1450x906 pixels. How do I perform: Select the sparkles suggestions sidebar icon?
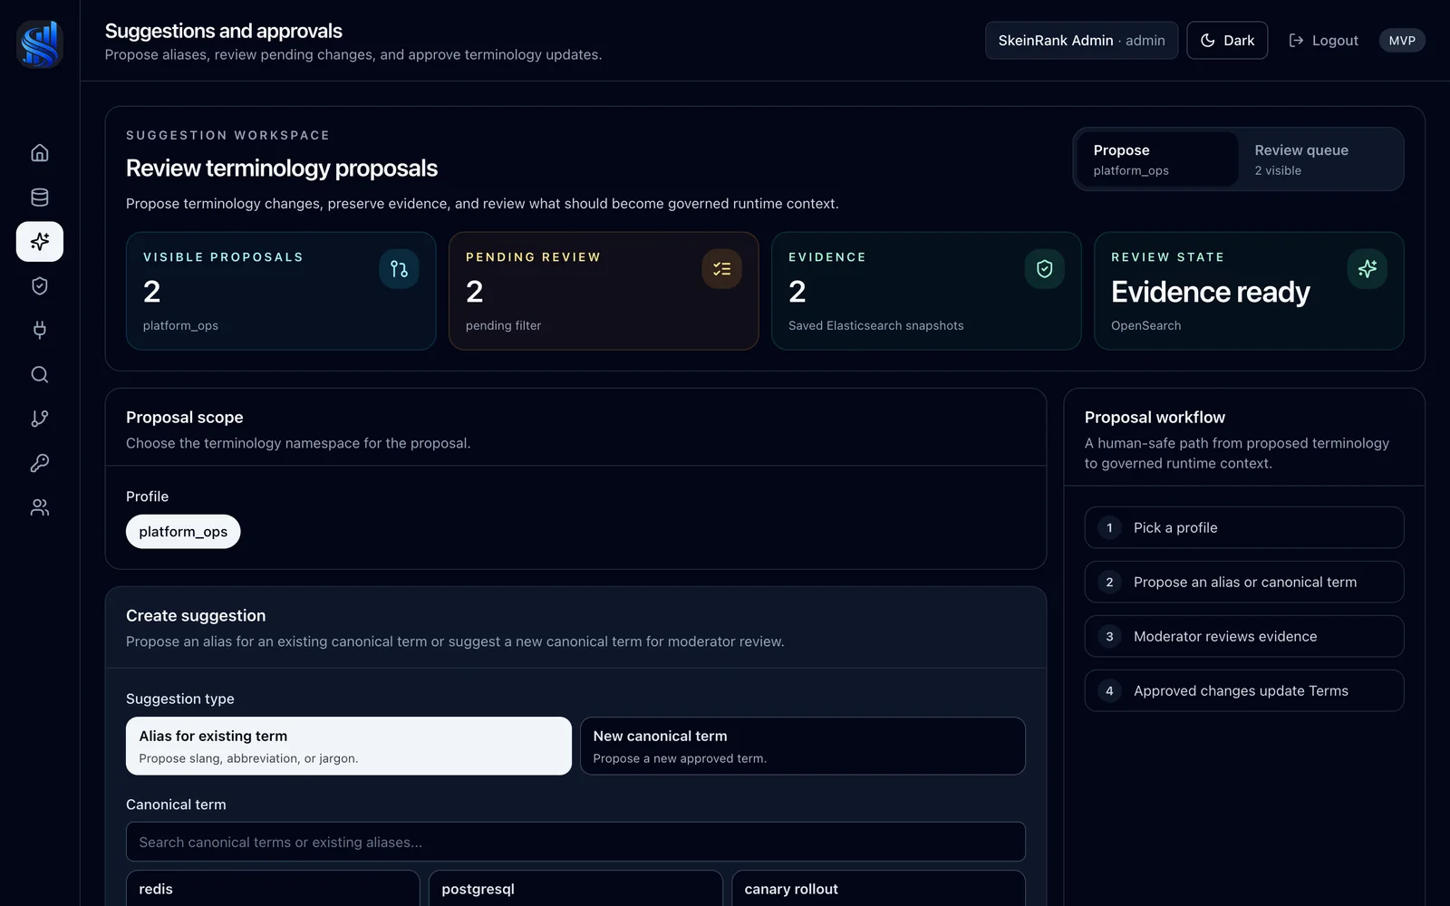40,241
